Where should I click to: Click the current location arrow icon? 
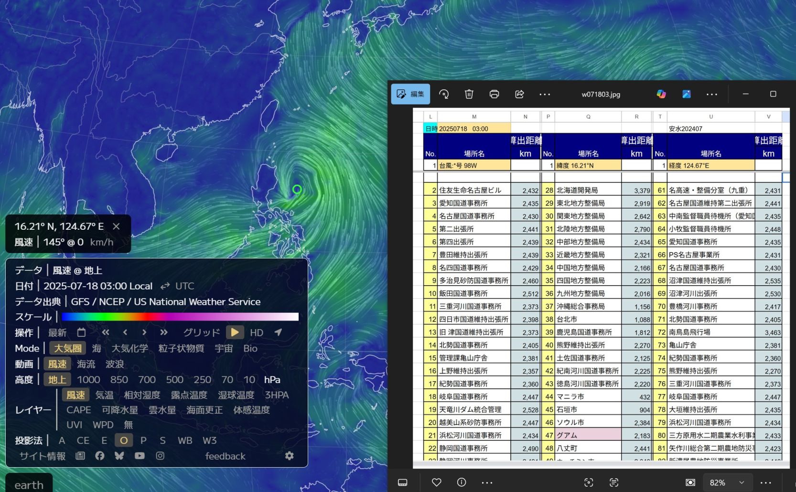278,332
